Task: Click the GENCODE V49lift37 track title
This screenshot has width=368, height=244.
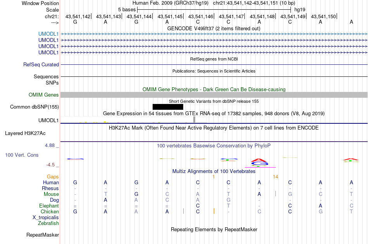Action: coord(214,28)
